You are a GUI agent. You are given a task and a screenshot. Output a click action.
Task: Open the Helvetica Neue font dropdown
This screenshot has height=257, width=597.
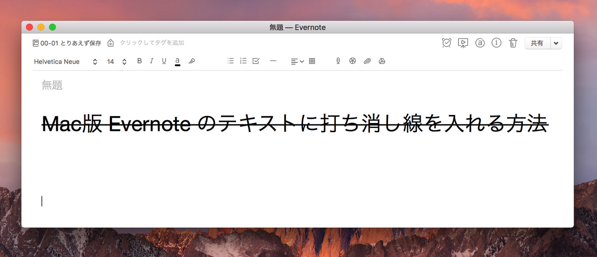(x=66, y=61)
